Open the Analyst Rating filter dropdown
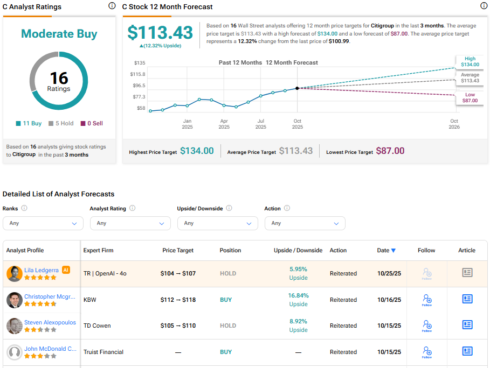Image resolution: width=490 pixels, height=368 pixels. 130,223
